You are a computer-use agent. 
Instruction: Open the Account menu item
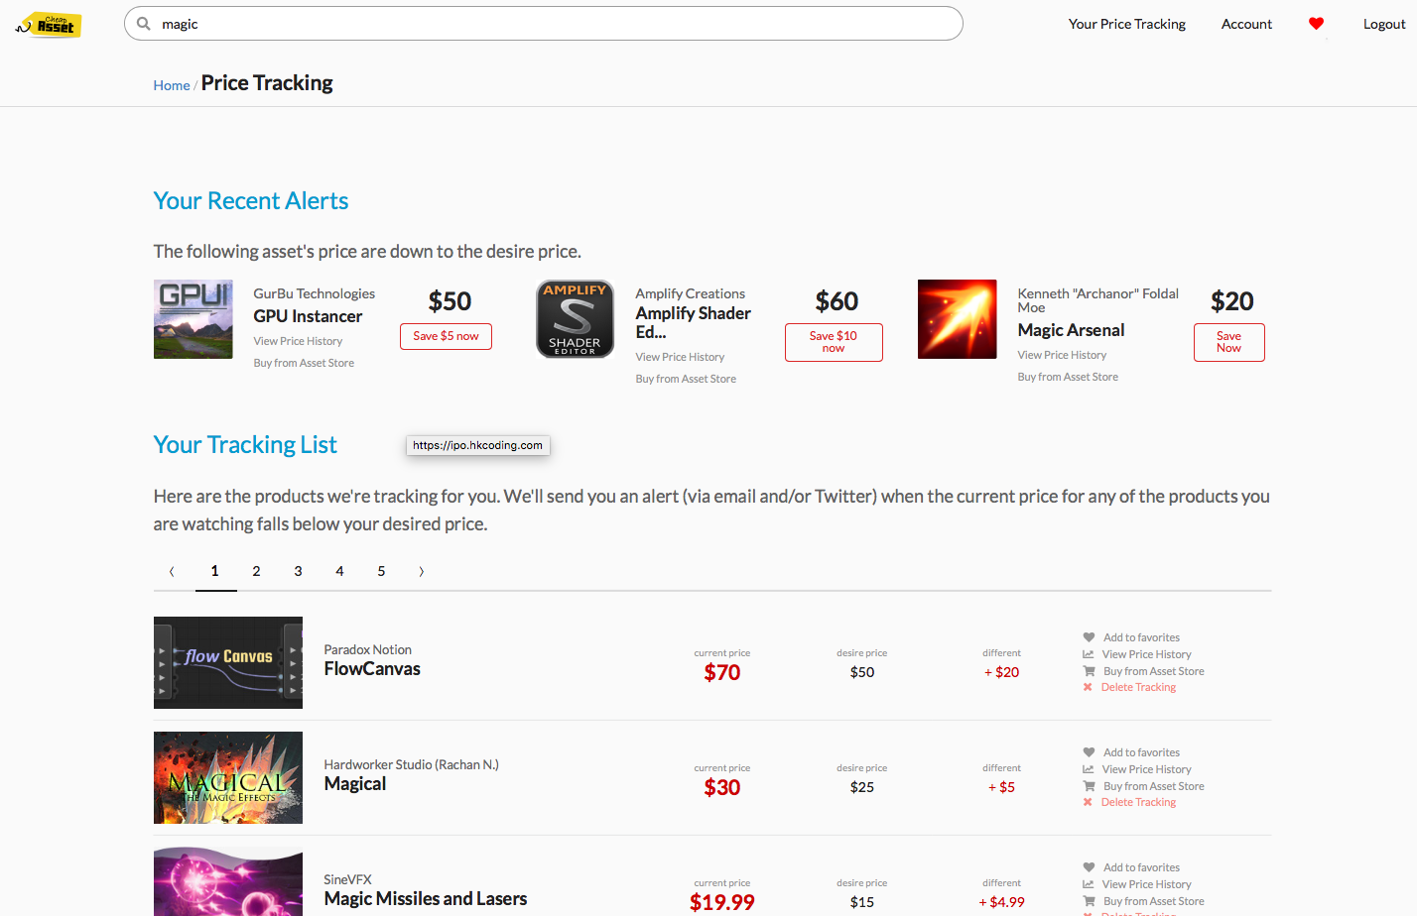(x=1246, y=24)
